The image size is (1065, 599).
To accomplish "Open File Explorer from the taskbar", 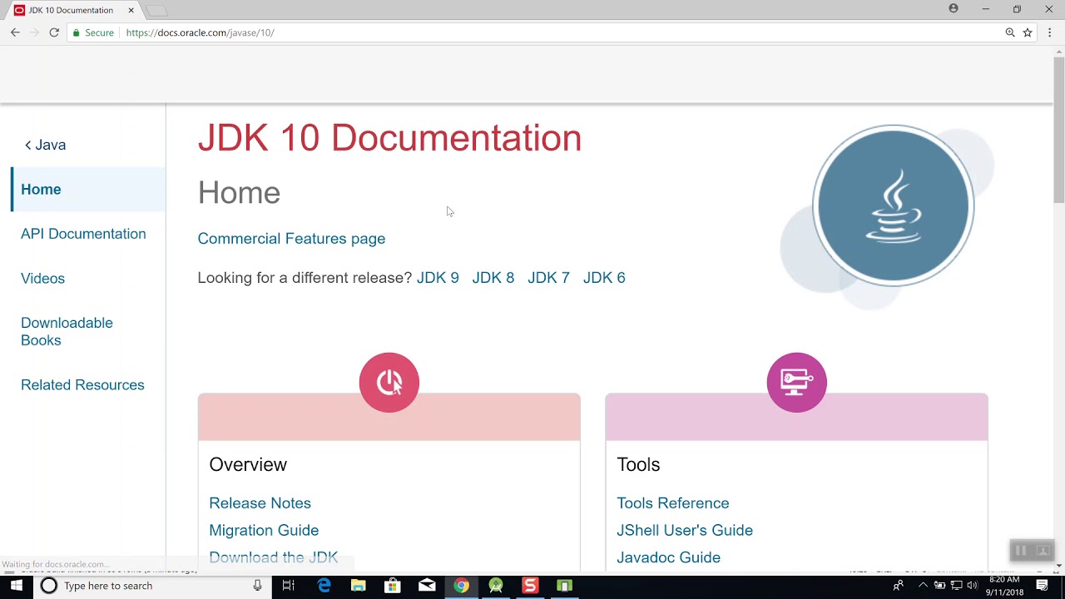I will click(359, 586).
